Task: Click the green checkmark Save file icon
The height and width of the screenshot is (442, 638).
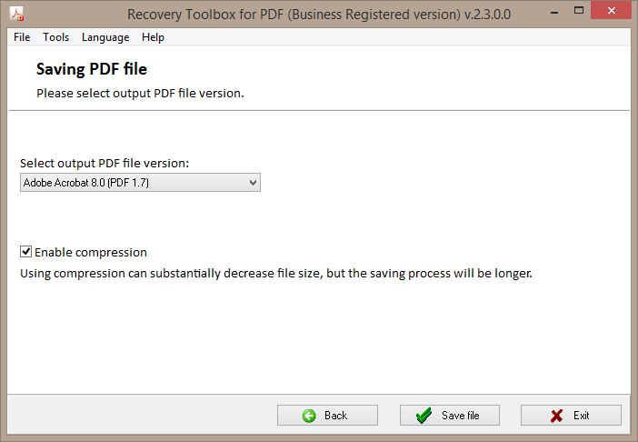Action: coord(424,416)
